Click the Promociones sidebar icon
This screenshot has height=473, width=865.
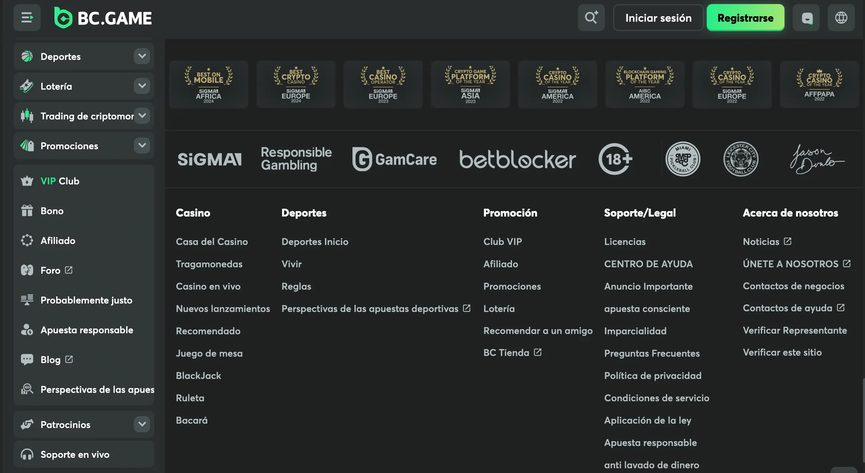[x=27, y=145]
